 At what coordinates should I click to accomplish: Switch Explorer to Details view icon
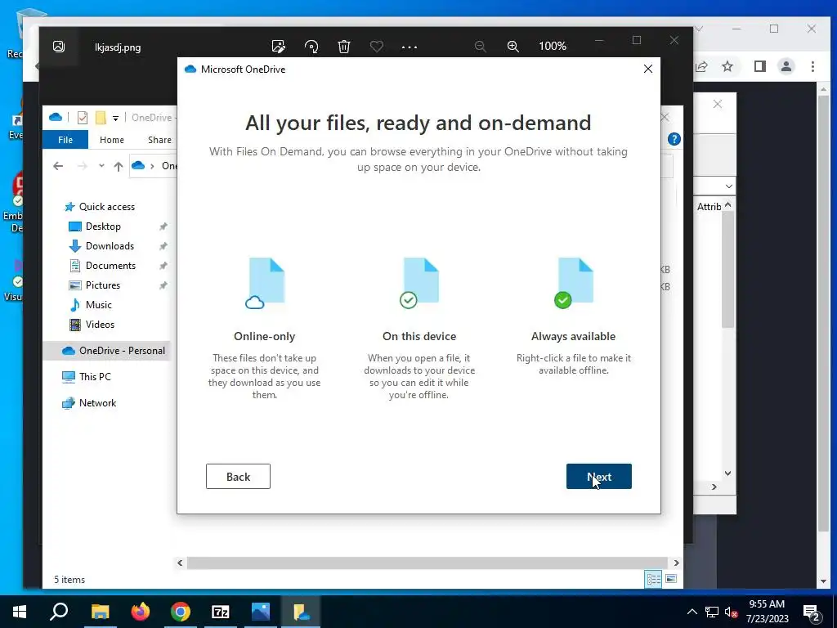653,579
